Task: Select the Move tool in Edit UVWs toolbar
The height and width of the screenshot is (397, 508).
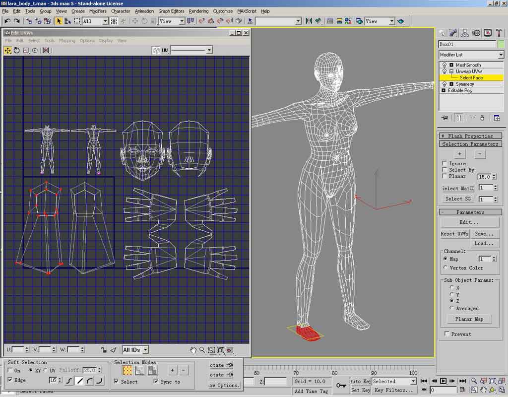Action: pos(8,50)
